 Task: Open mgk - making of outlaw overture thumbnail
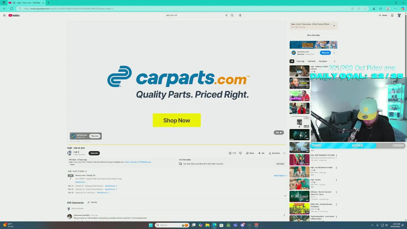click(299, 71)
